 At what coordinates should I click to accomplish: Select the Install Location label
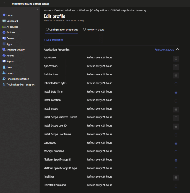pos(52,100)
